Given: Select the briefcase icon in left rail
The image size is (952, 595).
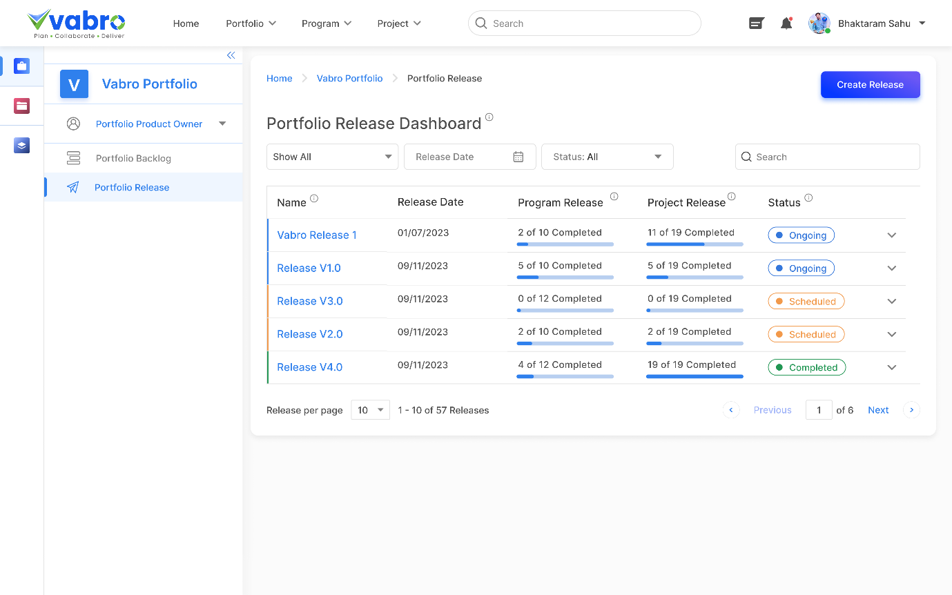Looking at the screenshot, I should tap(21, 66).
